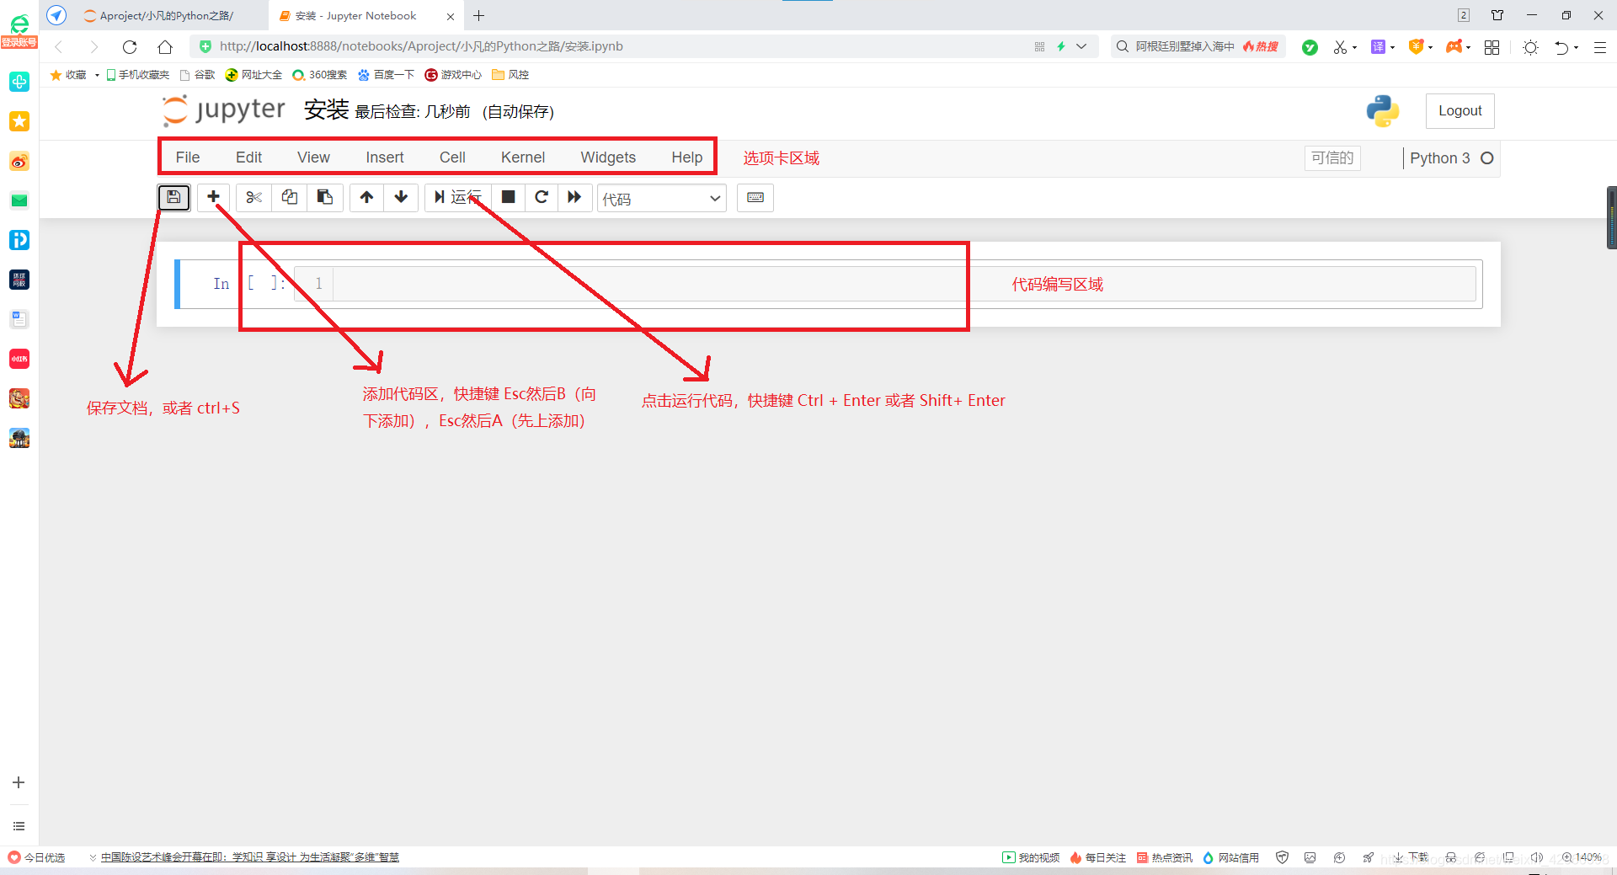This screenshot has height=875, width=1617.
Task: Run the current cell button
Action: (x=458, y=197)
